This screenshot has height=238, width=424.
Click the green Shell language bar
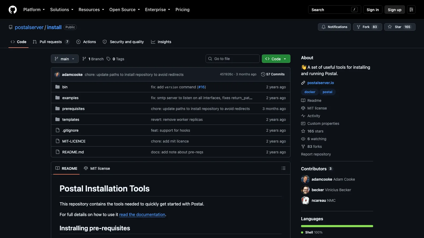click(337, 226)
